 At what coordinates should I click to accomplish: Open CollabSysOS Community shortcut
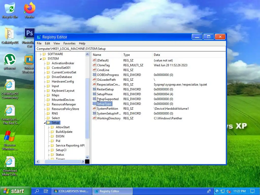(x=10, y=89)
